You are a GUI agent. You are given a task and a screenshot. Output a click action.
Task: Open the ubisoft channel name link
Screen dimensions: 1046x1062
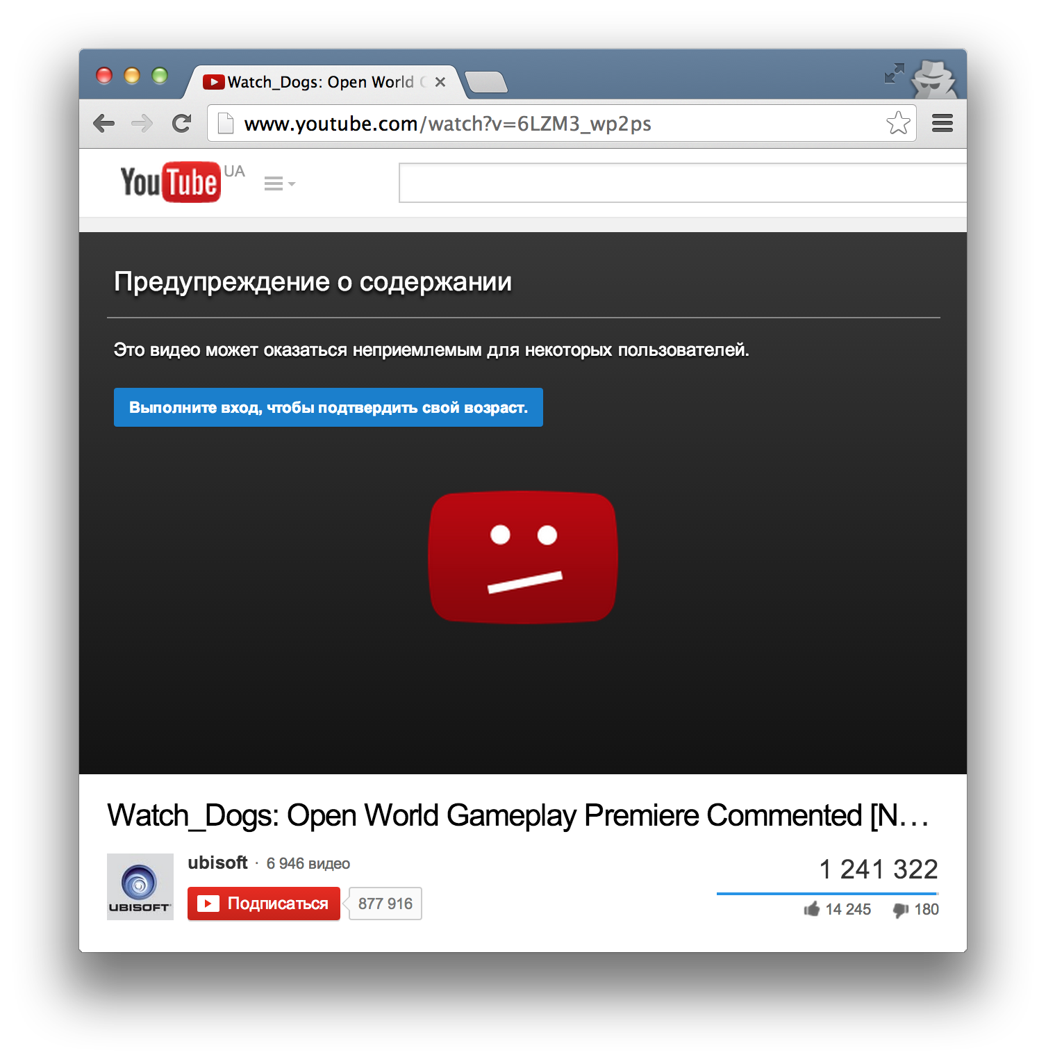pos(217,863)
